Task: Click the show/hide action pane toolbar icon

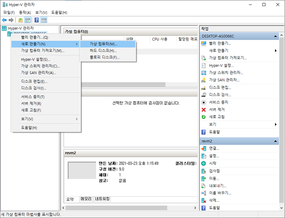Action: coord(44,20)
